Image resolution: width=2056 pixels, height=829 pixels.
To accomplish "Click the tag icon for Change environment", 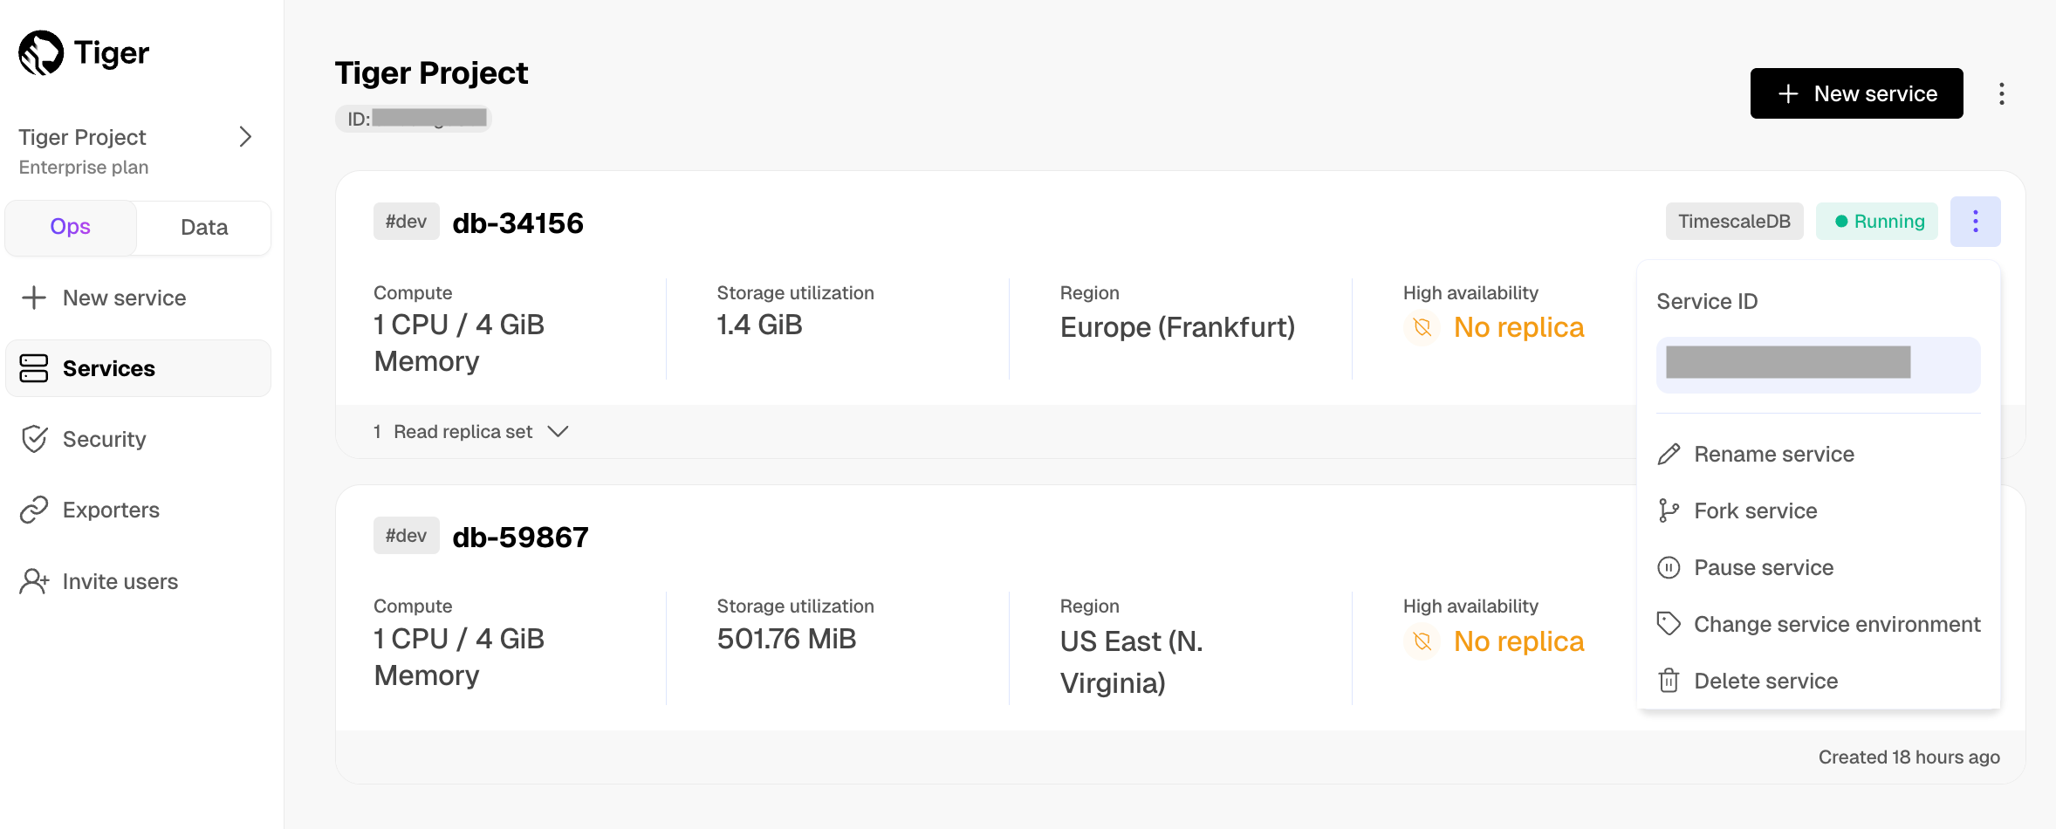I will point(1669,624).
